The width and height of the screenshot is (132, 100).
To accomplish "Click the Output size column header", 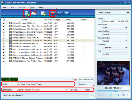I will click(69, 20).
